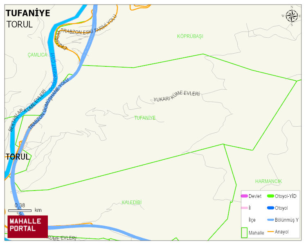Click the compass rose icon
The width and height of the screenshot is (306, 245).
point(292,16)
